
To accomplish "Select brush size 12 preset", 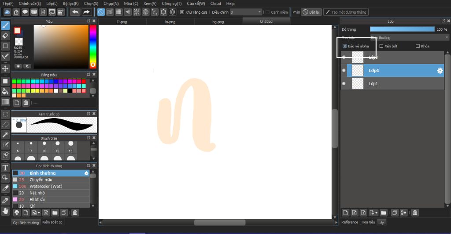I will tap(58, 147).
